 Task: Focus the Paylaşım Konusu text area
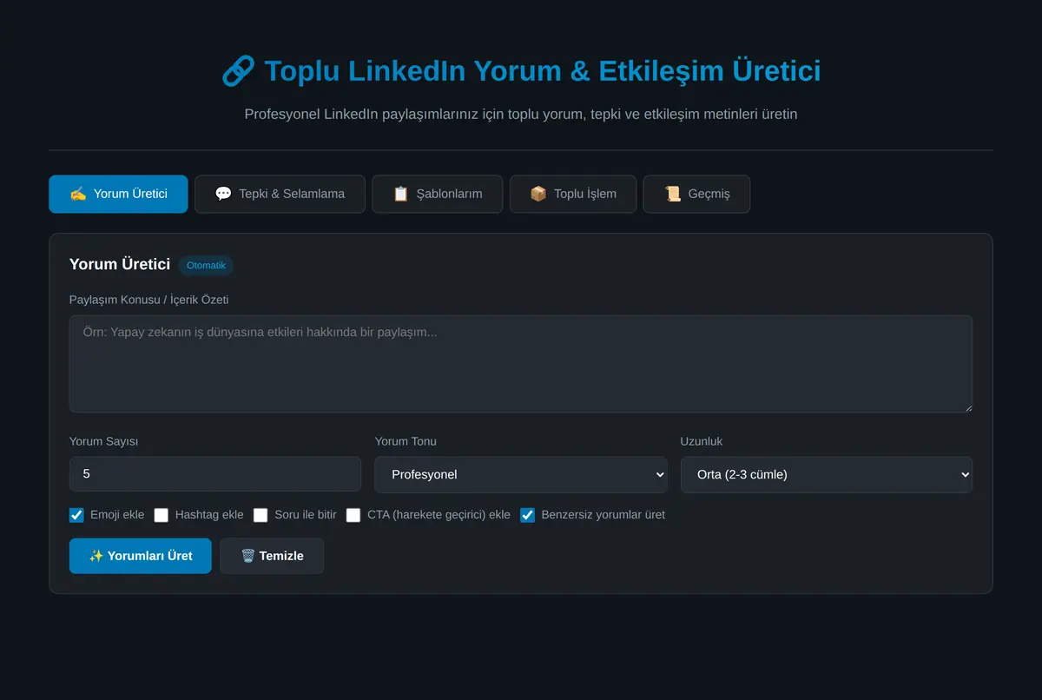(x=521, y=364)
